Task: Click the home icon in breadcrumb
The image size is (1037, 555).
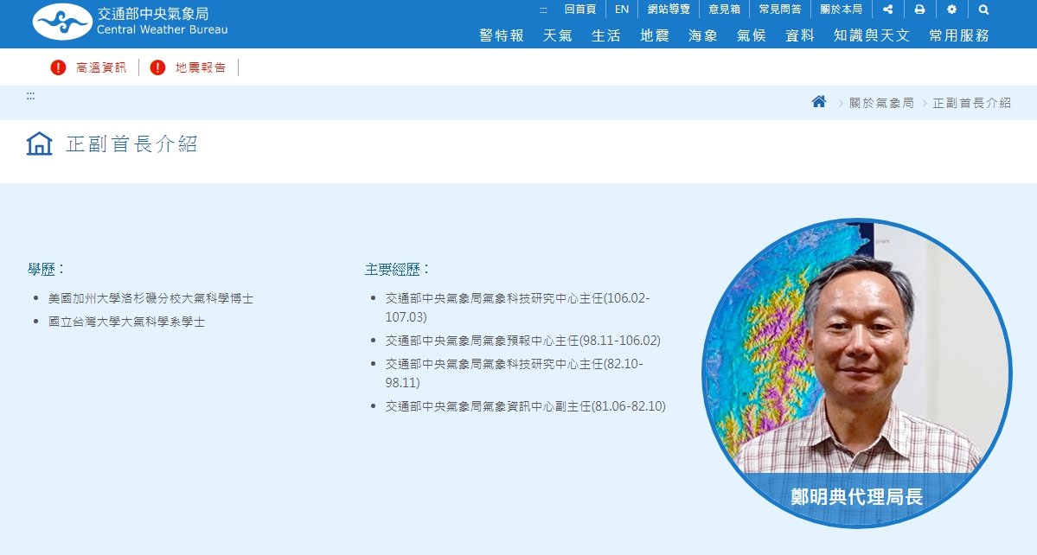Action: coord(819,102)
